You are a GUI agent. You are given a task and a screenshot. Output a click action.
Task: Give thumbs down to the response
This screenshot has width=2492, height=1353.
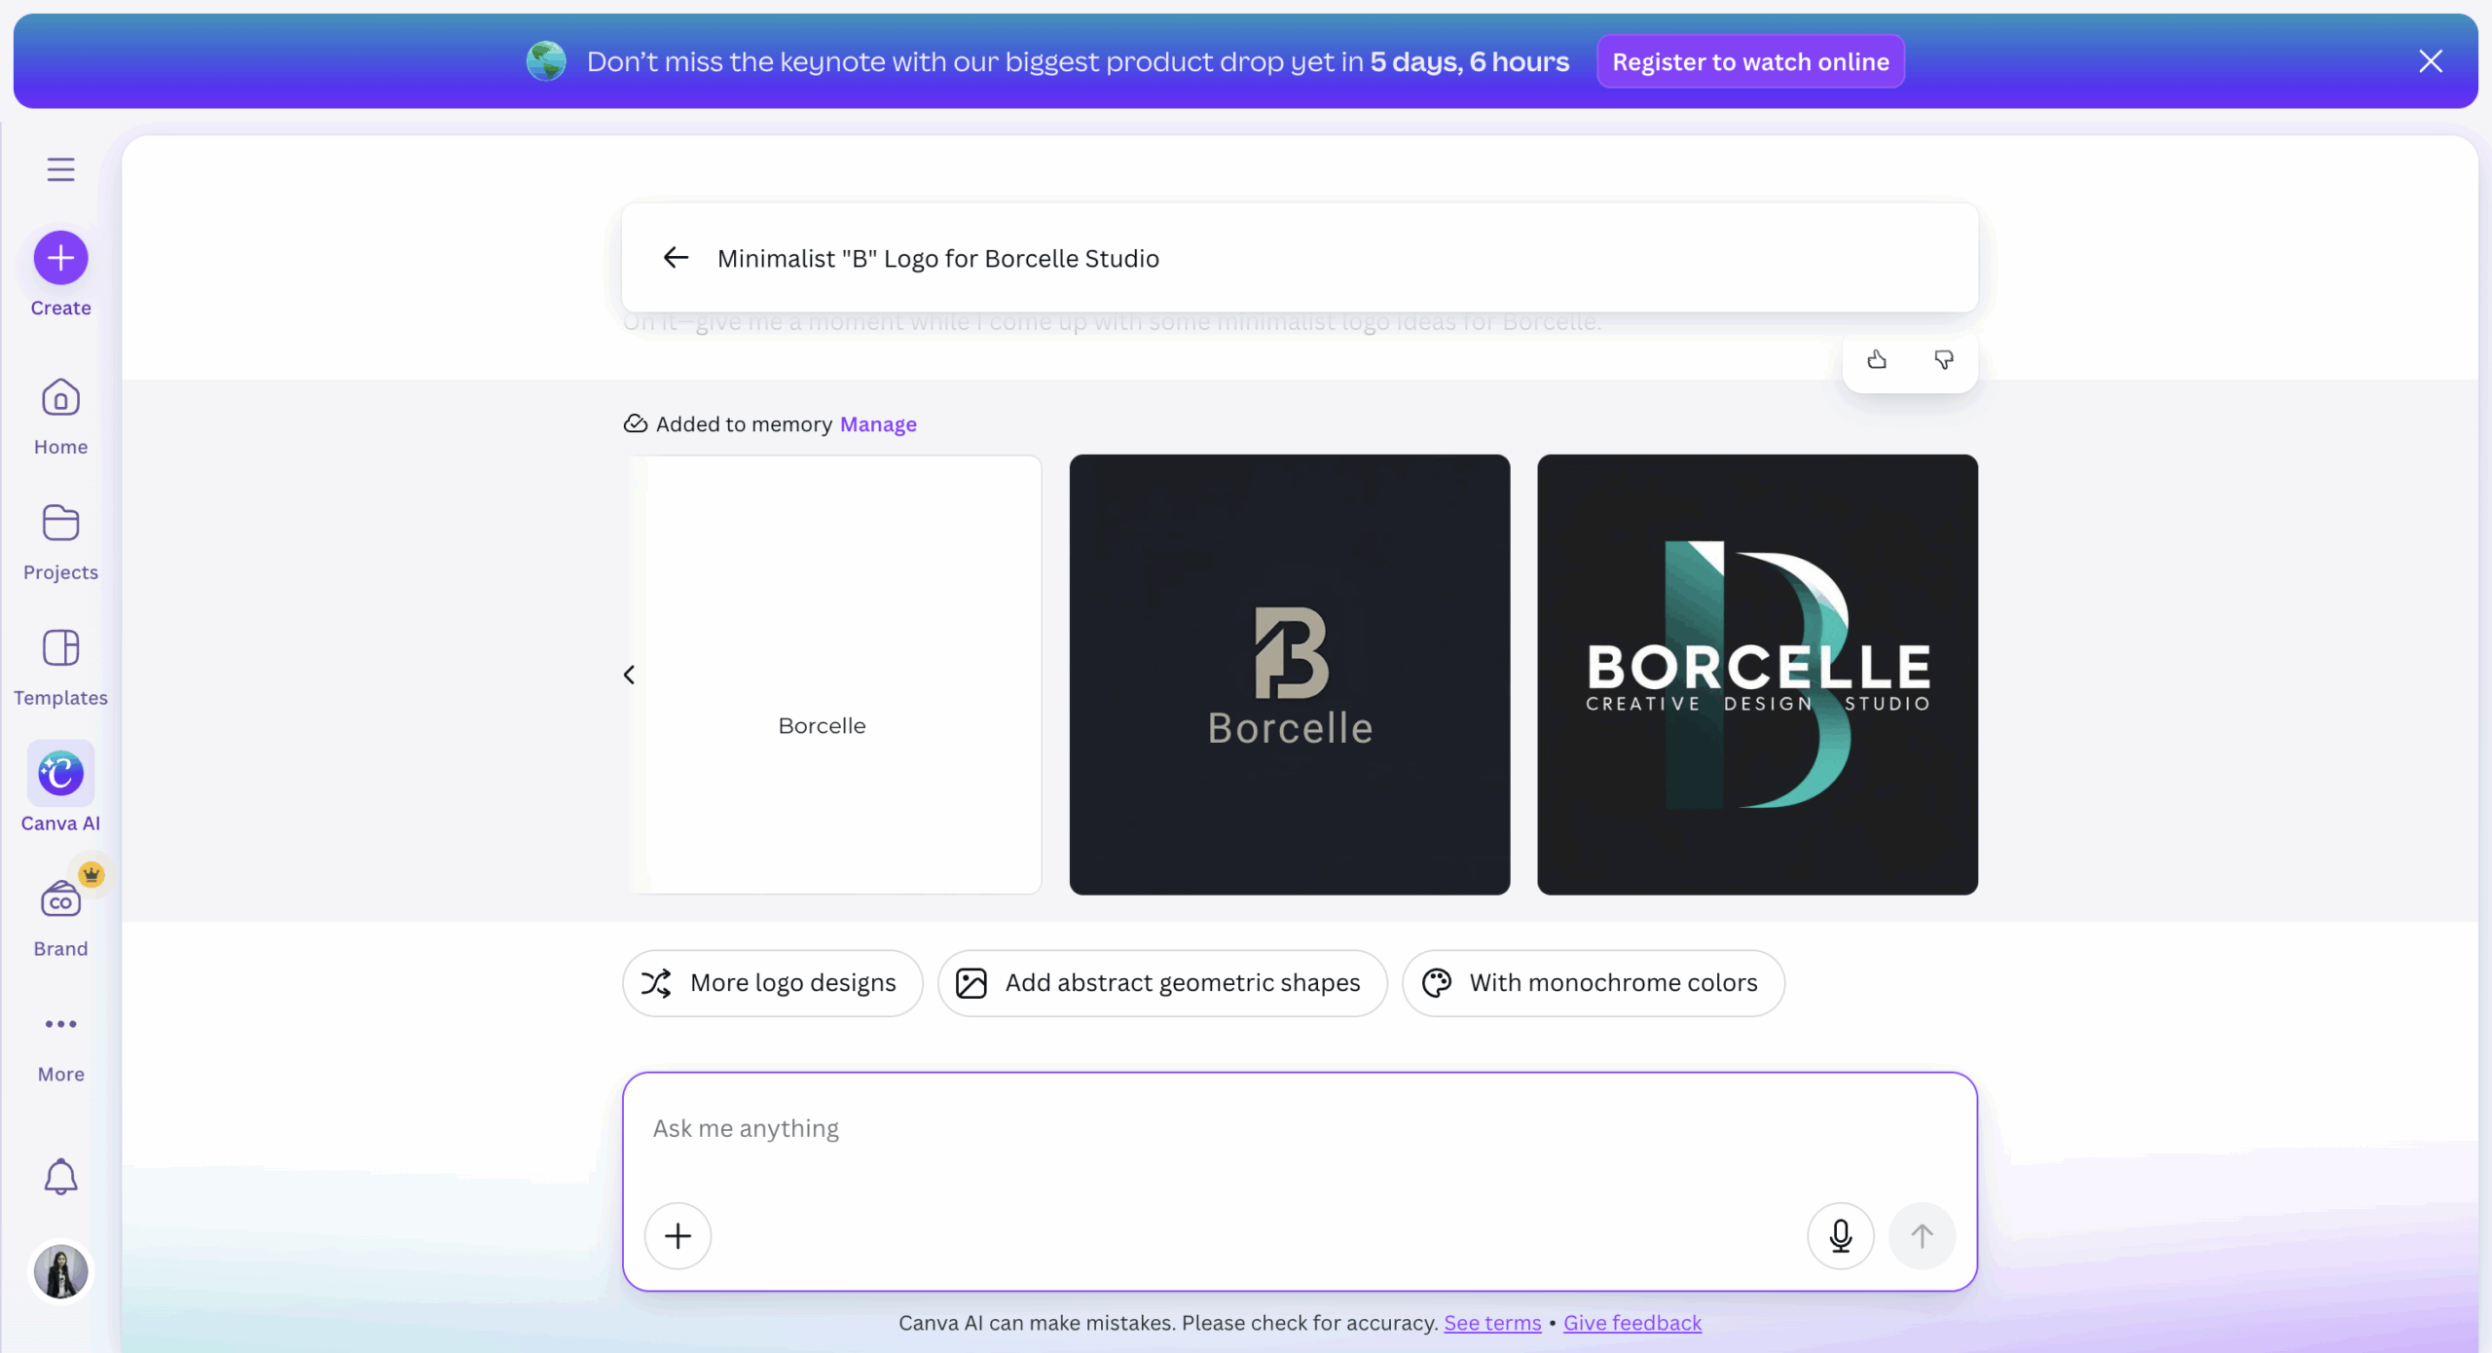[1943, 360]
